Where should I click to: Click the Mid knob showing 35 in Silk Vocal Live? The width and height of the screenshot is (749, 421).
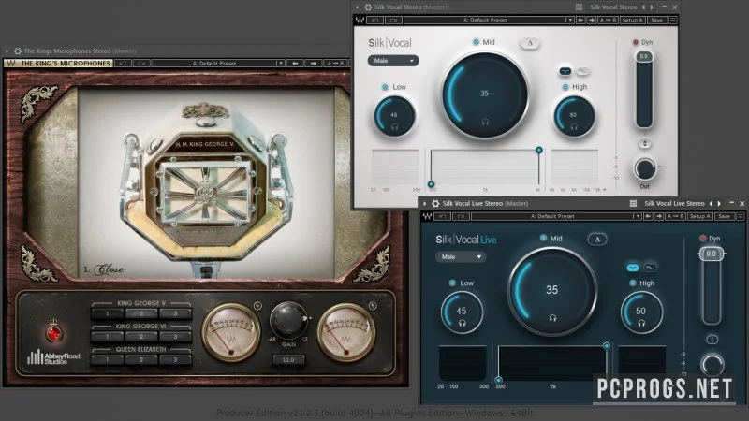[552, 291]
